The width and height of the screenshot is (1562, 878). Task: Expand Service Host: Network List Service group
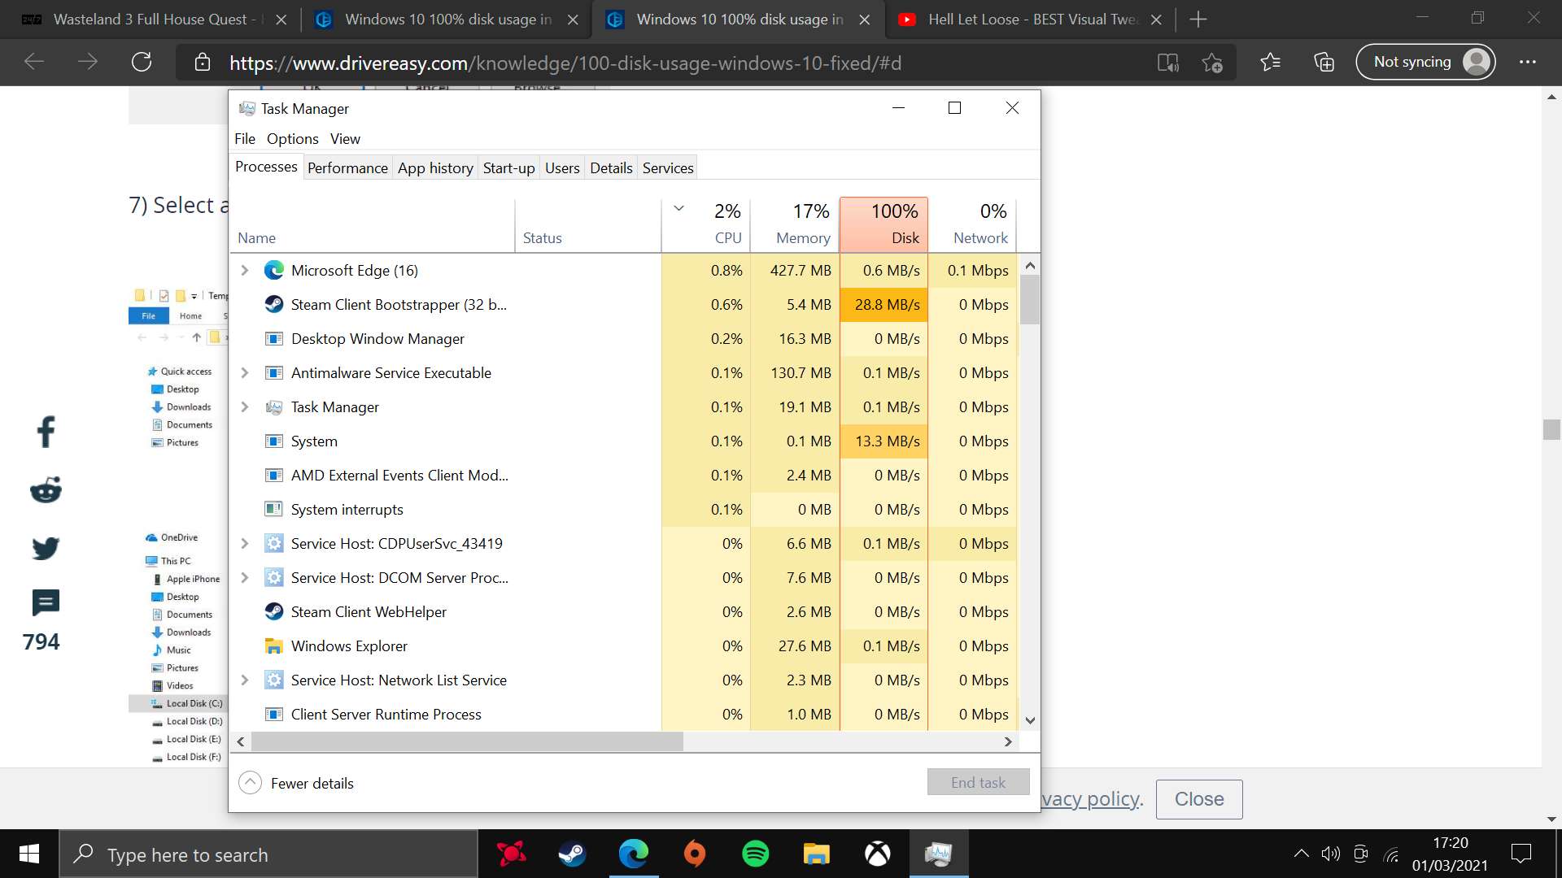[244, 680]
